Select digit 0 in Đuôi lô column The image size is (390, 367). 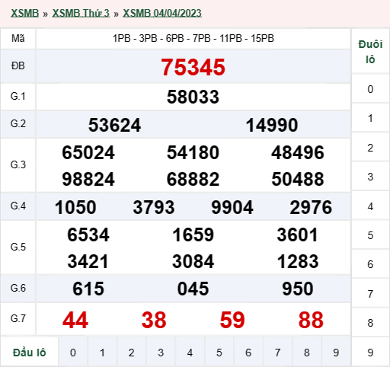click(x=370, y=89)
